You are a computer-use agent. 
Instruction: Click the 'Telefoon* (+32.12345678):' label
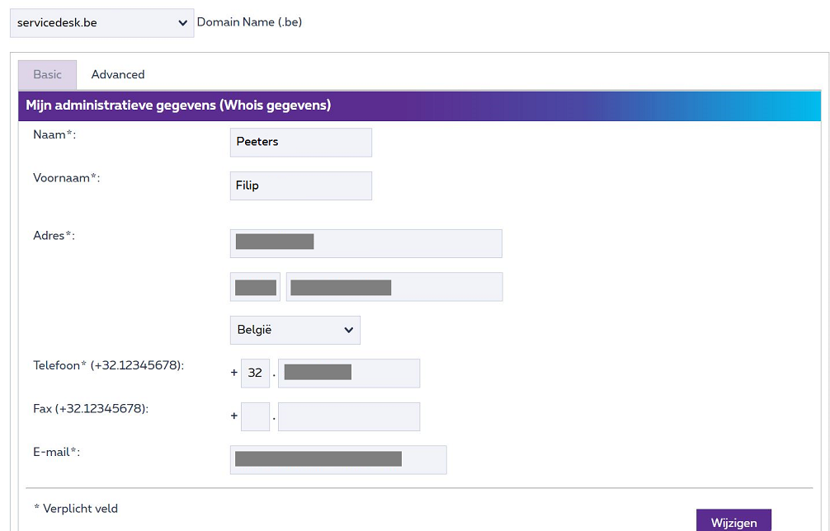[108, 365]
